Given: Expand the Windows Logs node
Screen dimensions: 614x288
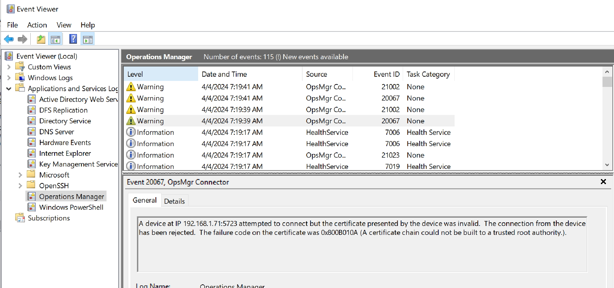Looking at the screenshot, I should pos(9,78).
